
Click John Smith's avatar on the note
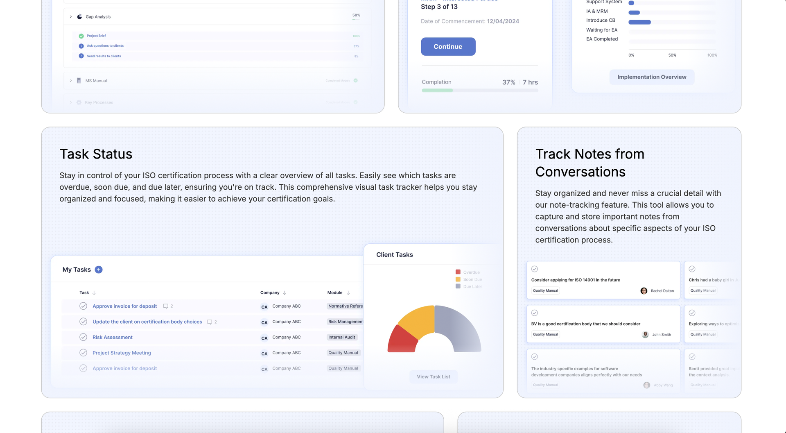coord(645,335)
